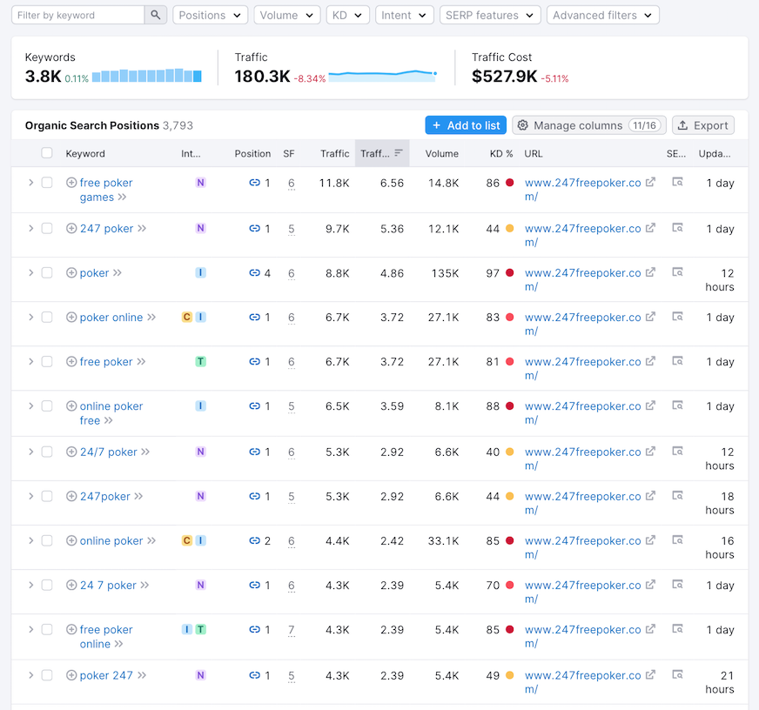Check the checkbox next to '24 7 poker'

pyautogui.click(x=48, y=584)
